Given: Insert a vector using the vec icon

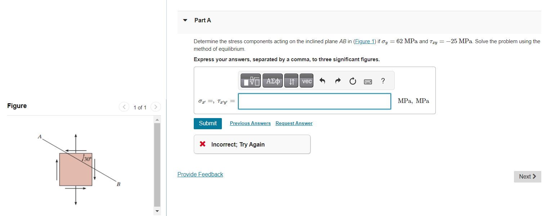Looking at the screenshot, I should tap(306, 81).
